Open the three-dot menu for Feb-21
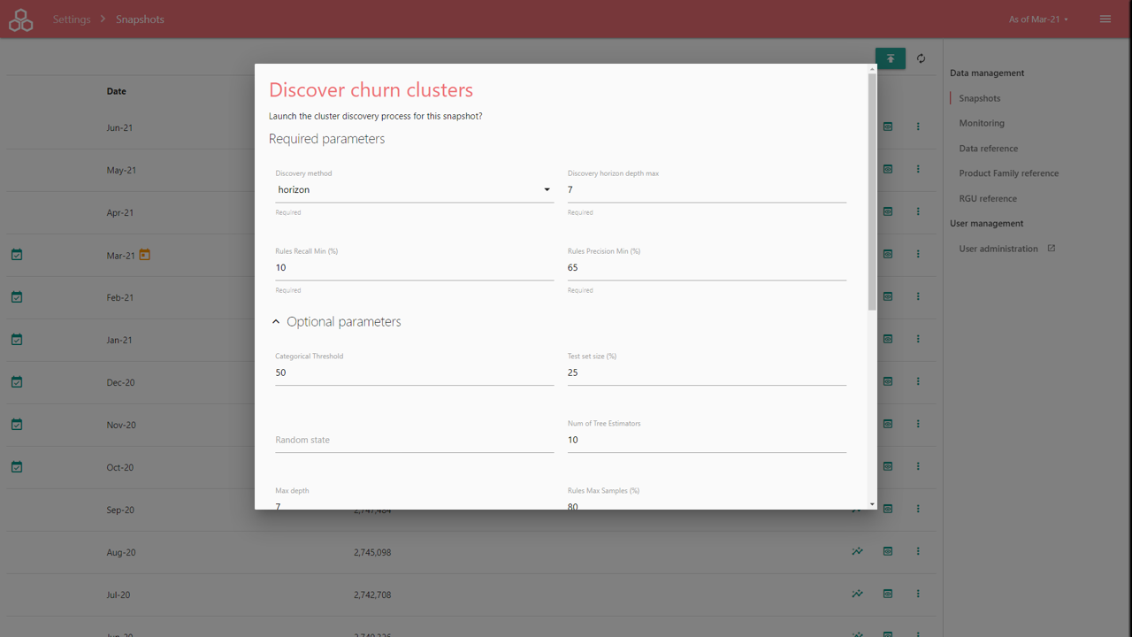This screenshot has height=637, width=1132. [918, 296]
